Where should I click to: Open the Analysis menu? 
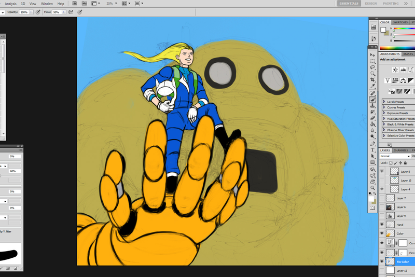[10, 4]
